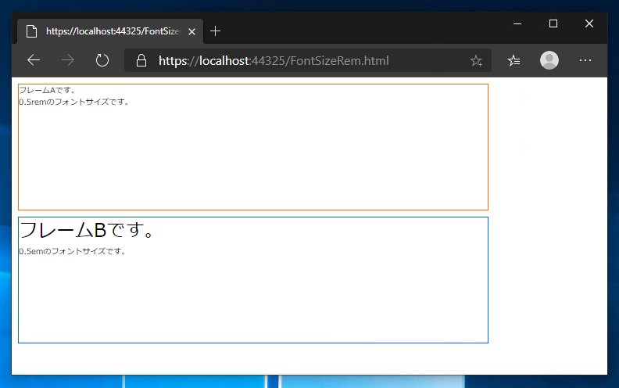Click the text フレームAです。

pos(47,91)
